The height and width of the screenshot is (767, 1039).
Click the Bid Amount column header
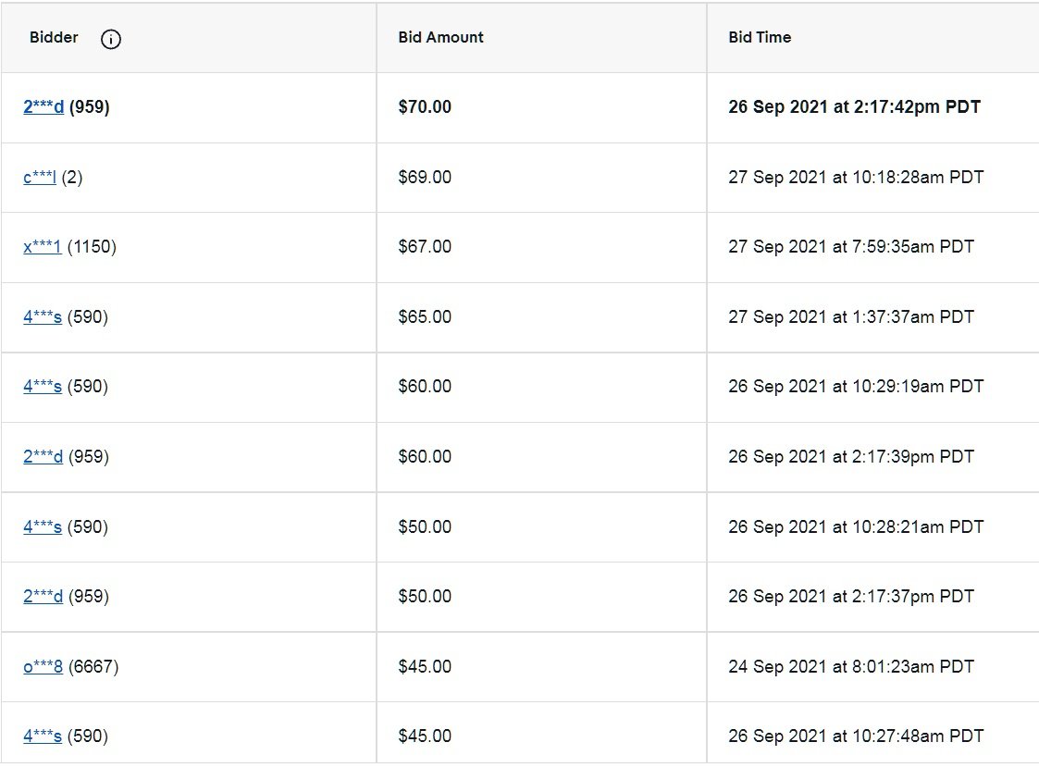[440, 37]
